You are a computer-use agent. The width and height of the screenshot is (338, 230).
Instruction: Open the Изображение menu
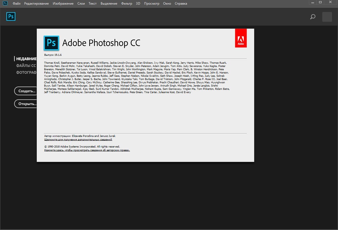pyautogui.click(x=63, y=4)
